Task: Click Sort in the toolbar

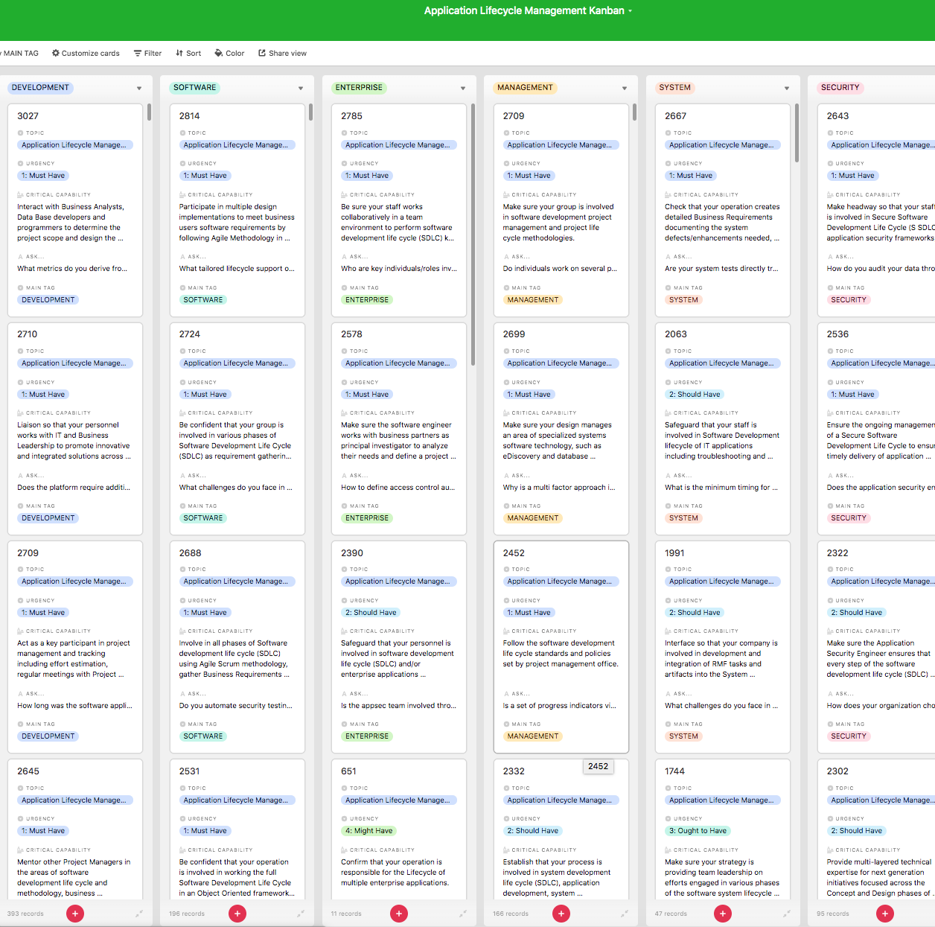Action: pos(188,54)
